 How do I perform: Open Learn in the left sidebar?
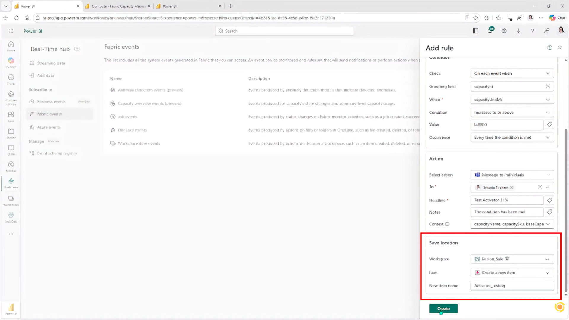point(11,150)
